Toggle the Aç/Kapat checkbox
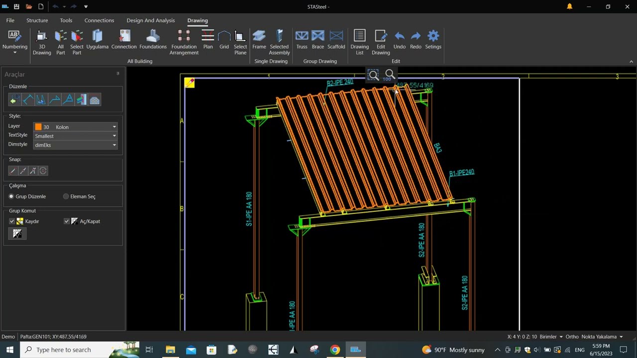The width and height of the screenshot is (637, 358). [67, 221]
